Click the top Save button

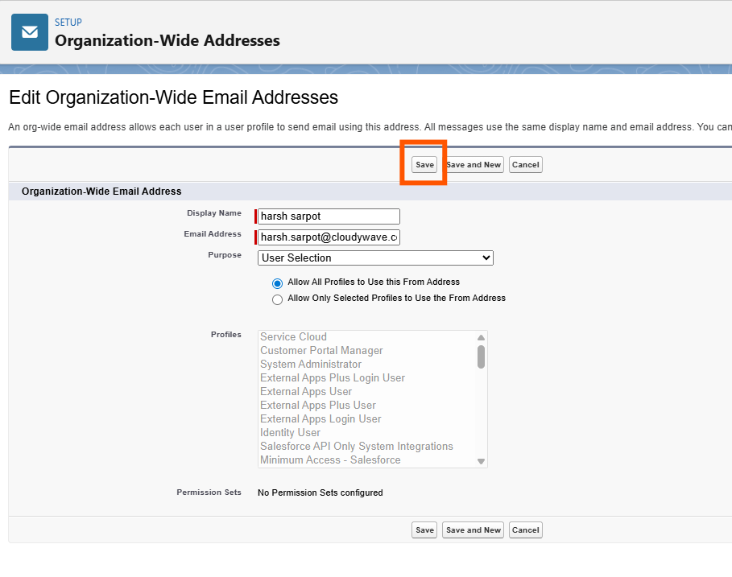tap(424, 165)
